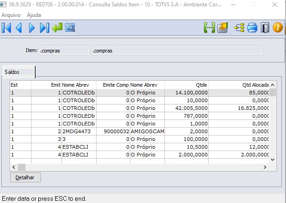Select the row with Qtde 14.100,0000
The image size is (286, 203).
[139, 93]
